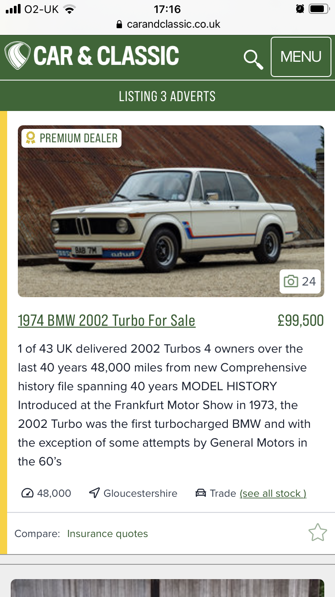Viewport: 335px width, 597px height.
Task: Open Insurance quotes comparison link
Action: click(x=107, y=533)
